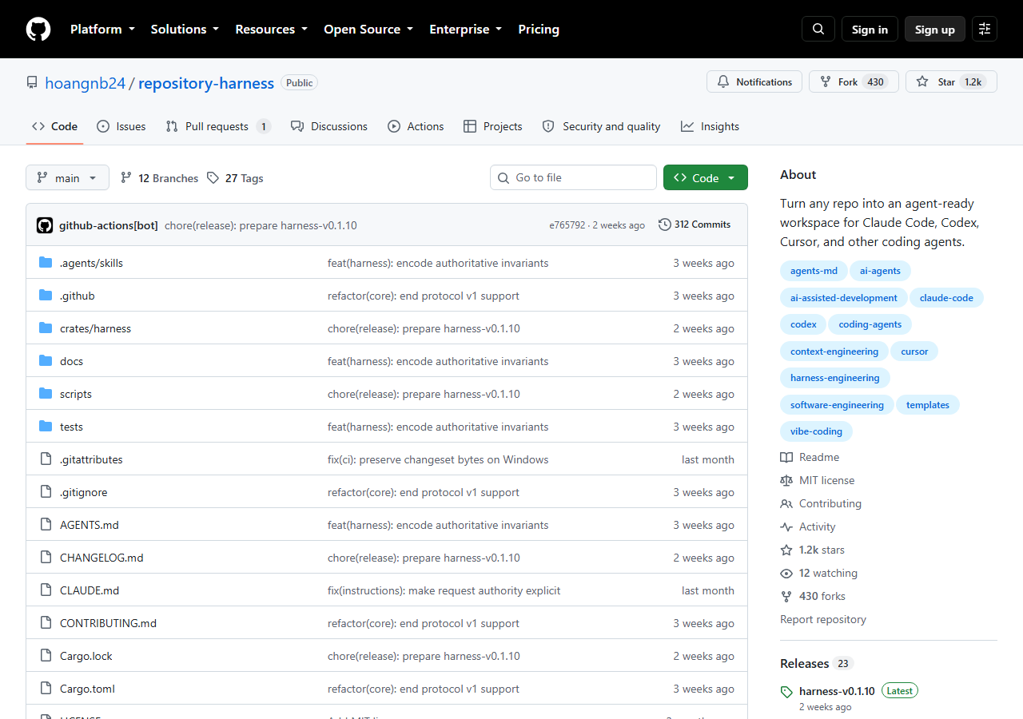The image size is (1023, 719).
Task: Click the tag icon beside 27 Tags
Action: [x=213, y=178]
